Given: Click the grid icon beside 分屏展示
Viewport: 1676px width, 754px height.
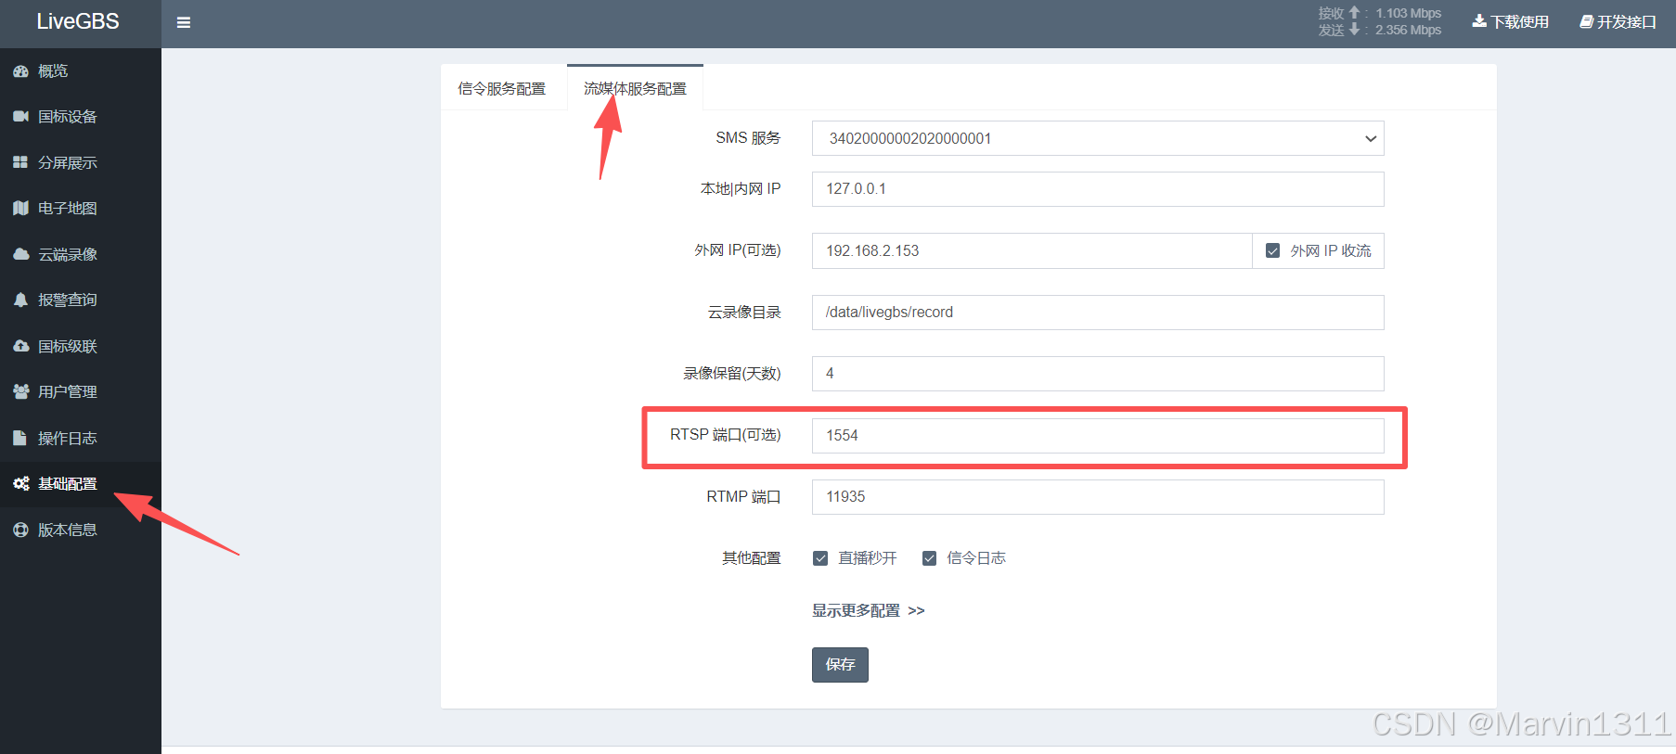Looking at the screenshot, I should (x=20, y=162).
